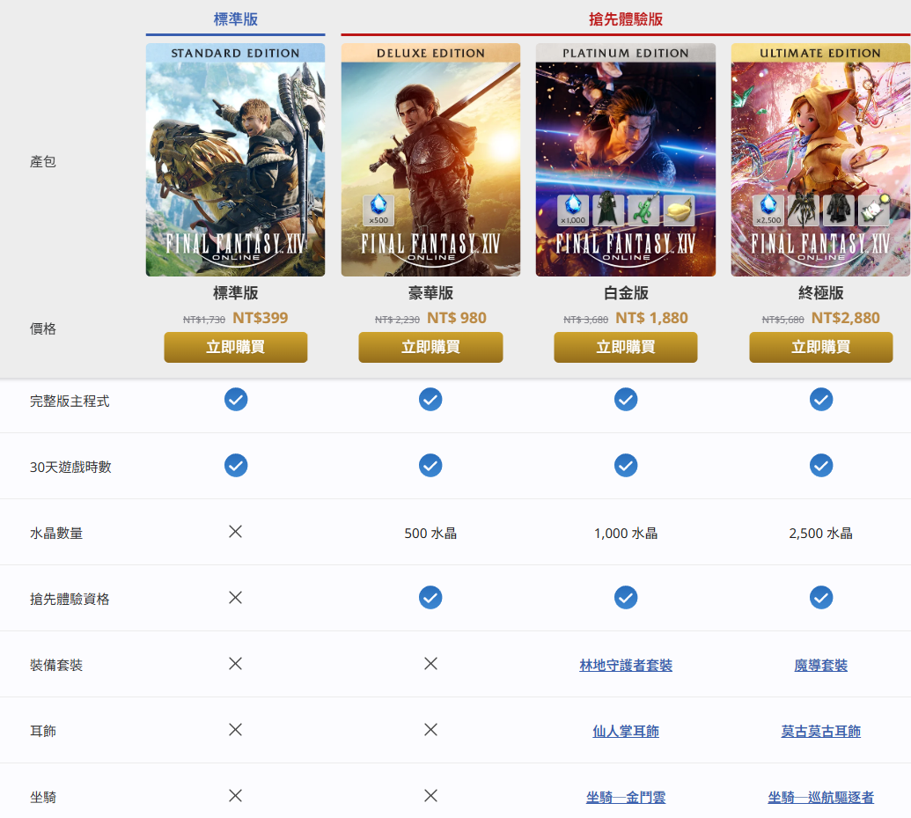Screen dimensions: 911x818
Task: Click the 白金版 edition name below cover
Action: pos(626,293)
